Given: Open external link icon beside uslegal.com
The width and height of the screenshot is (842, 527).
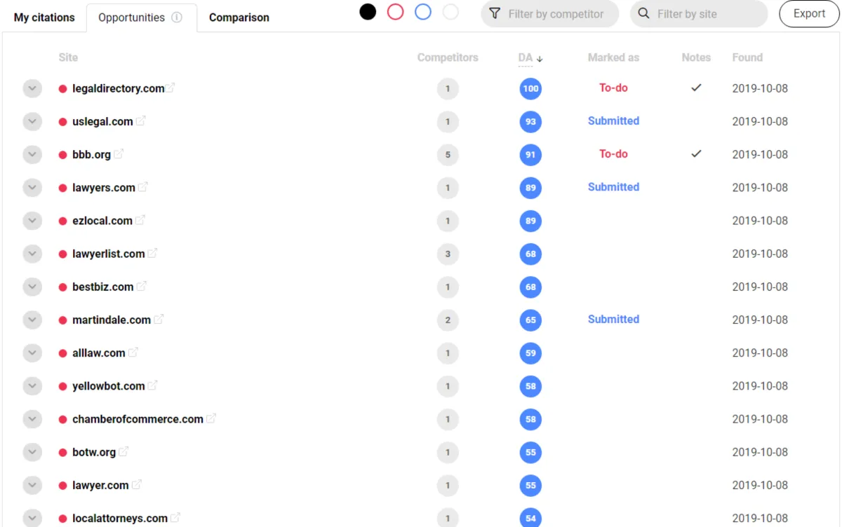Looking at the screenshot, I should (141, 121).
